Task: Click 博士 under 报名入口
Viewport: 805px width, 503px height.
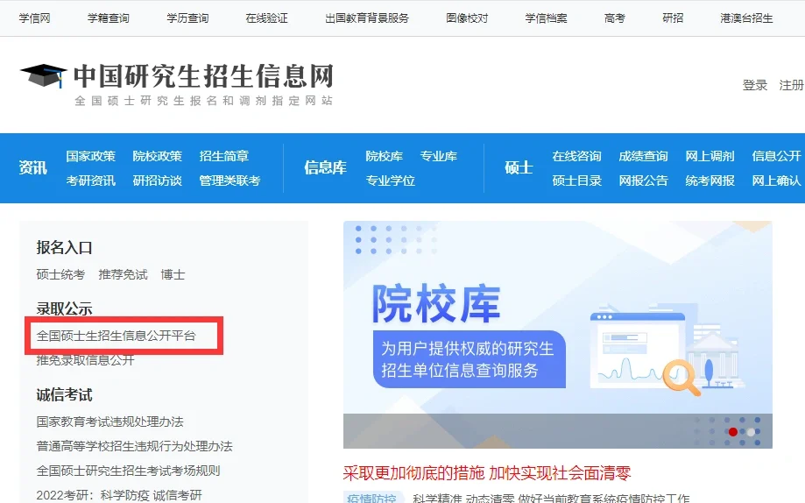Action: (173, 275)
